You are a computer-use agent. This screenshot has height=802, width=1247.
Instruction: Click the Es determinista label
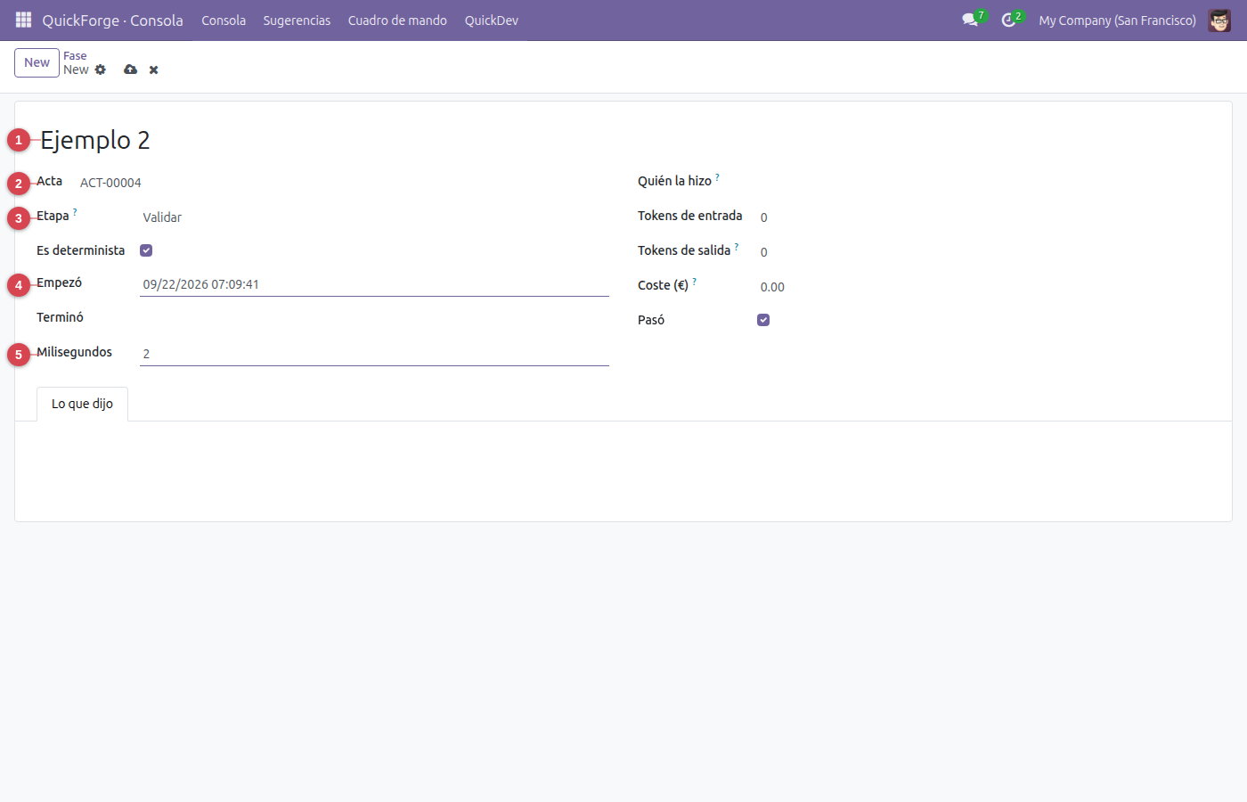80,250
